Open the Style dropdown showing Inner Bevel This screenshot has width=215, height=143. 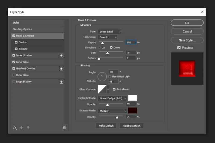(110, 32)
